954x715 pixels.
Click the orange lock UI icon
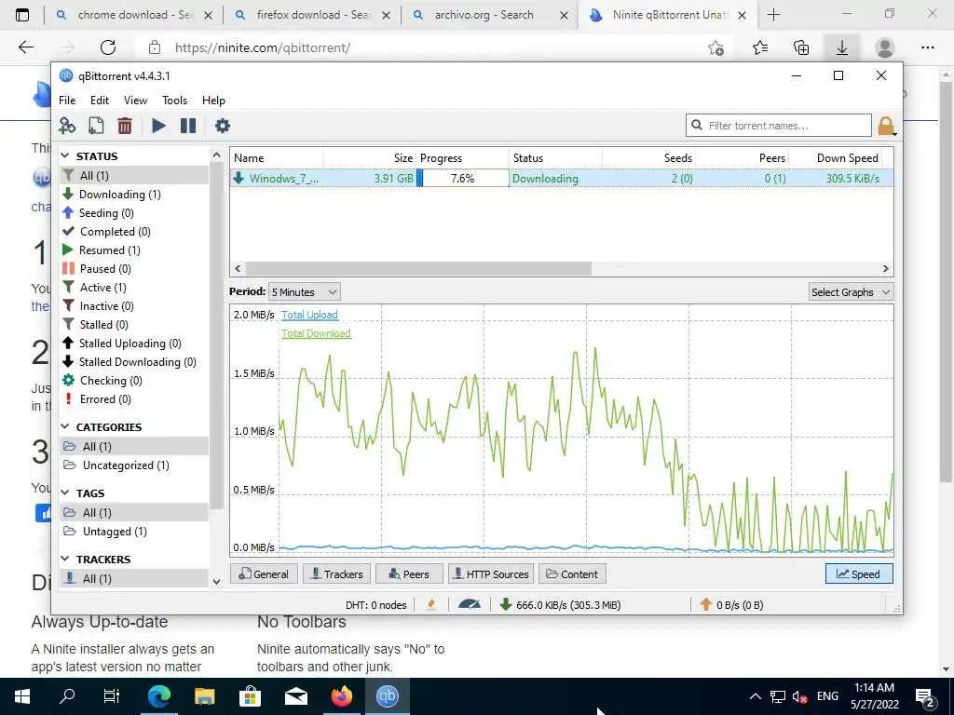886,126
